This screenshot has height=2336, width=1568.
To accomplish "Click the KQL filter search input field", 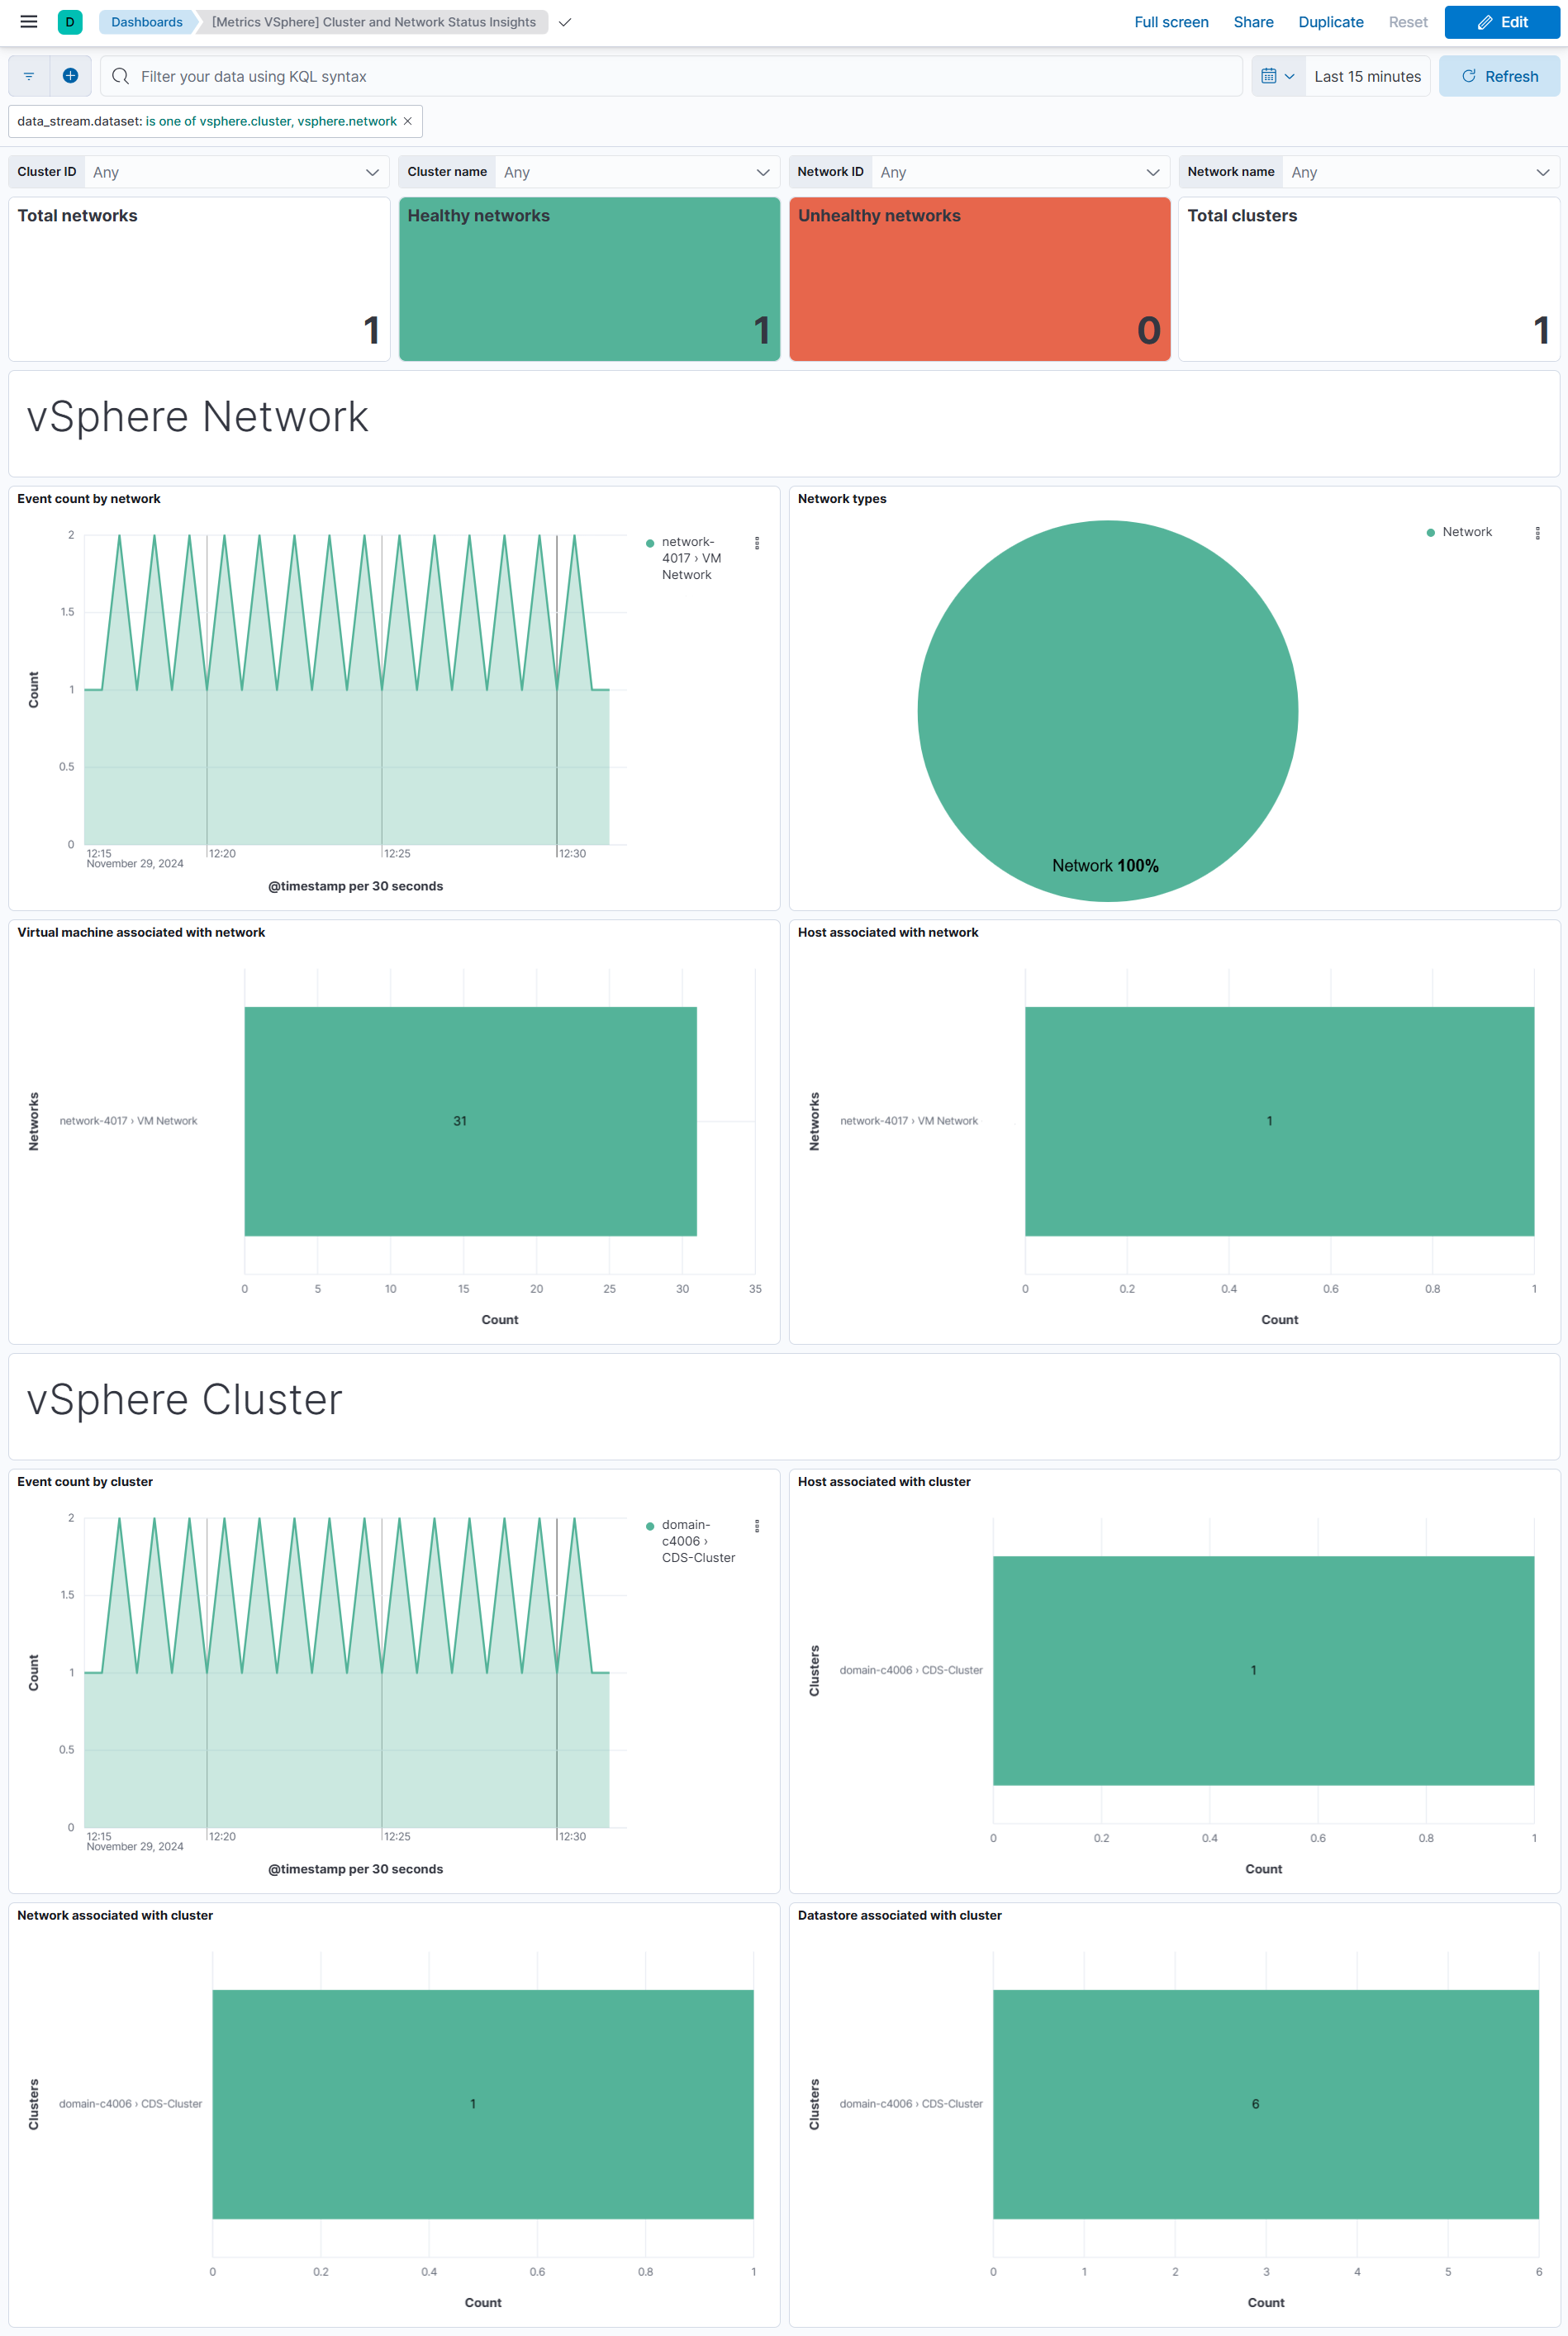I will (x=670, y=76).
